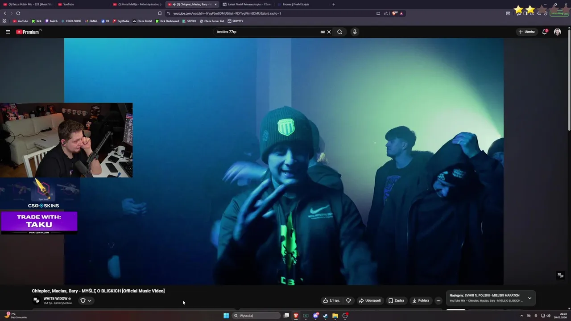Open the bookmarks apps grid icon
The width and height of the screenshot is (571, 321).
4,21
